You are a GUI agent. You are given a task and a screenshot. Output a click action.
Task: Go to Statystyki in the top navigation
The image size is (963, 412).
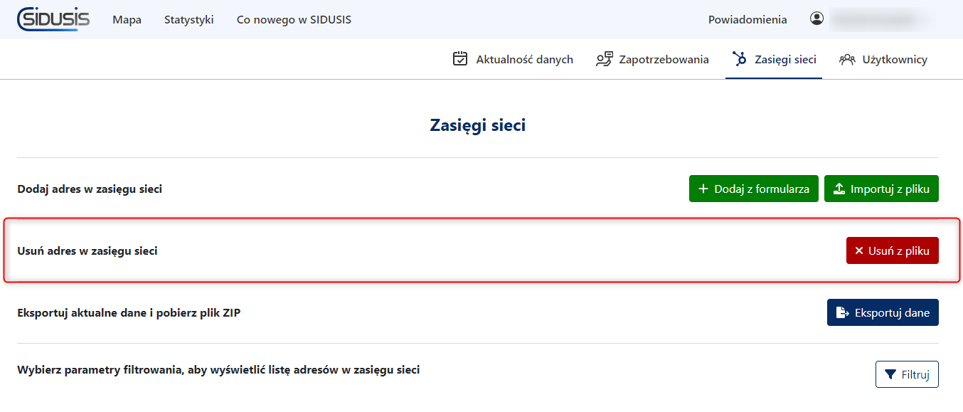point(188,20)
